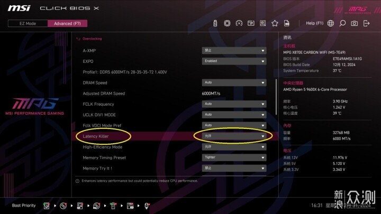The width and height of the screenshot is (381, 214).
Task: Open the UCLK DIV1 MODE dropdown
Action: point(234,115)
